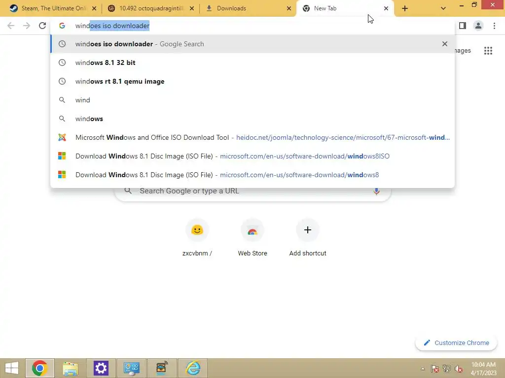Click Add shortcut
505x378 pixels.
pos(308,238)
